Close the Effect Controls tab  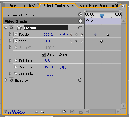(x=73, y=6)
